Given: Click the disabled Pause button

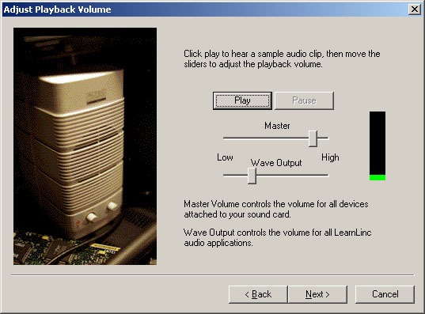Looking at the screenshot, I should (x=304, y=100).
